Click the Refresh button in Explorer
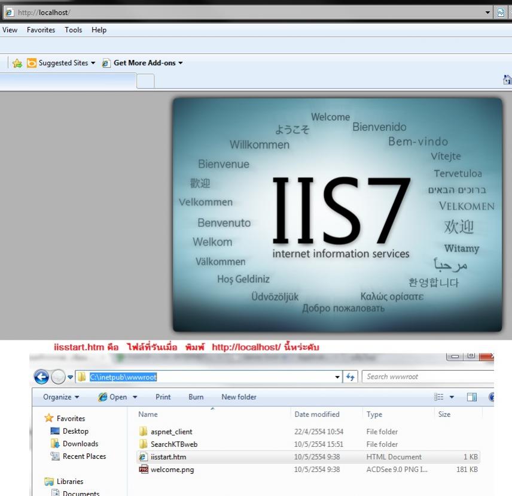Viewport: 512px width, 496px height. pos(351,377)
